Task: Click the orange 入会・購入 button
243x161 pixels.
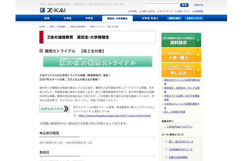Action: 181,55
